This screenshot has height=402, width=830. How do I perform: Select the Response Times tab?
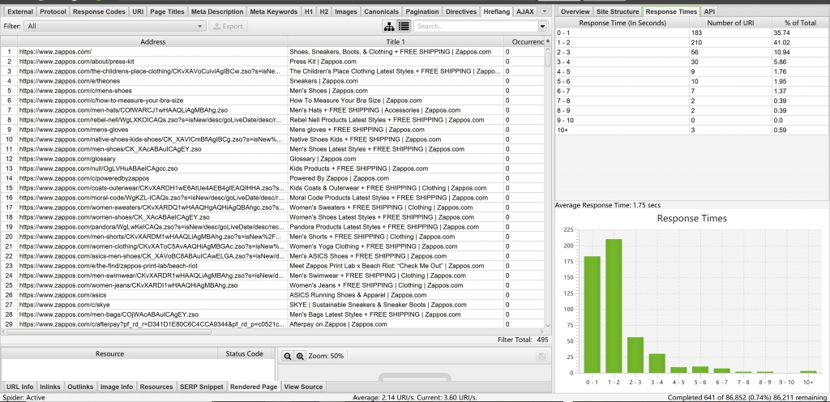click(x=671, y=11)
